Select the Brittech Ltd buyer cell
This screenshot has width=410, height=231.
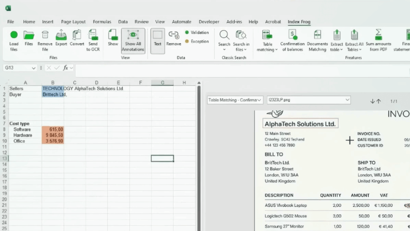[x=52, y=95]
